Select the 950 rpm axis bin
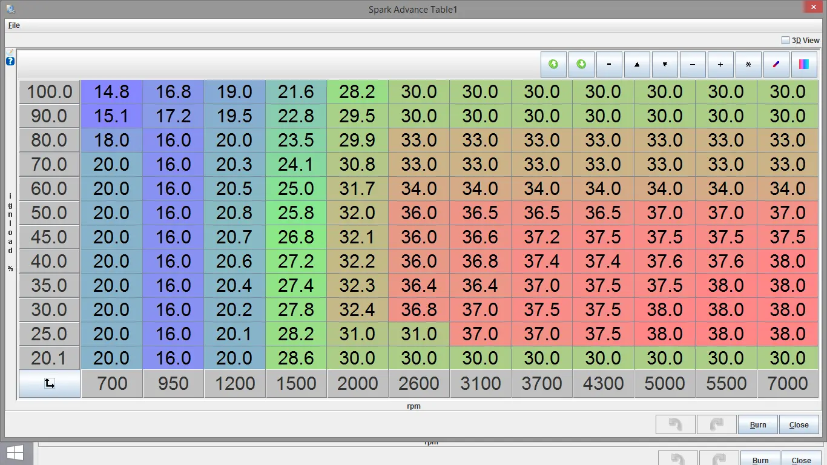 tap(173, 383)
